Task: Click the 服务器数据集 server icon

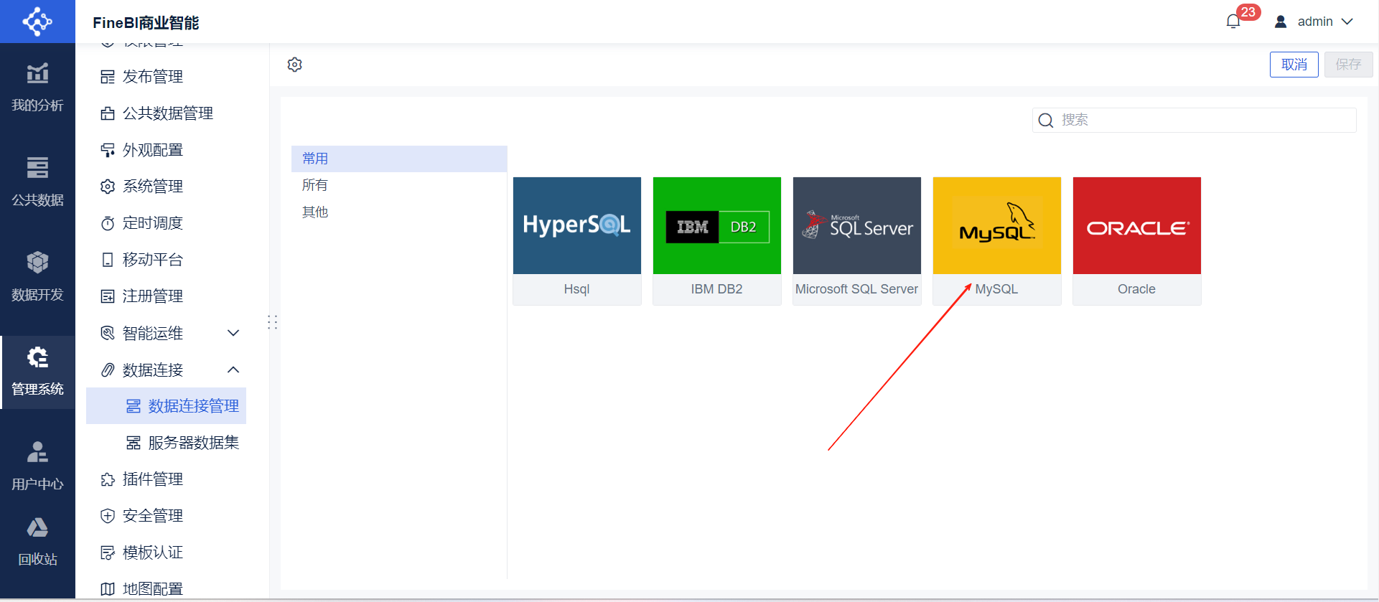Action: coord(134,443)
